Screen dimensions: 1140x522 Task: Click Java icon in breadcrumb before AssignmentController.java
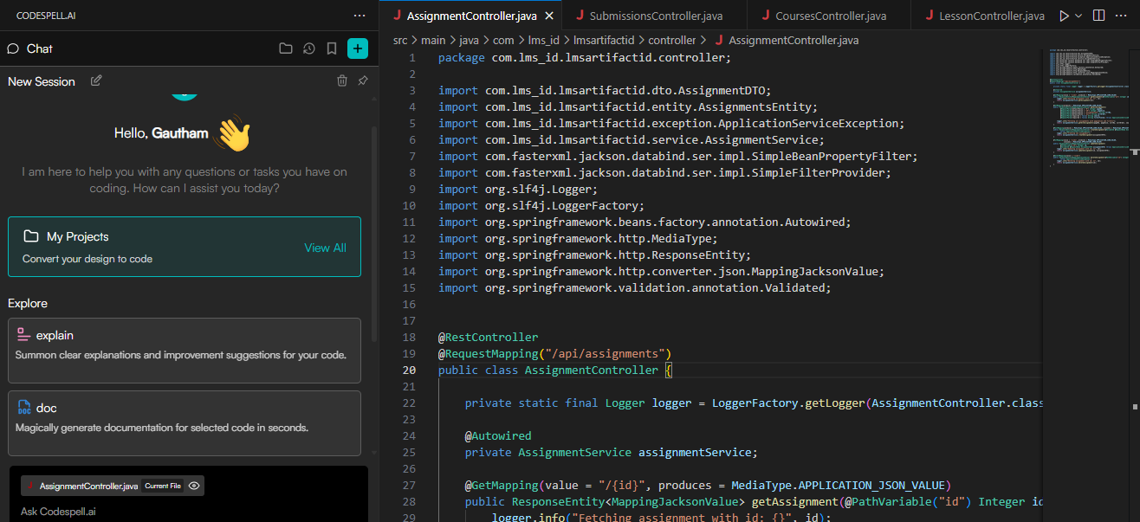pyautogui.click(x=719, y=40)
